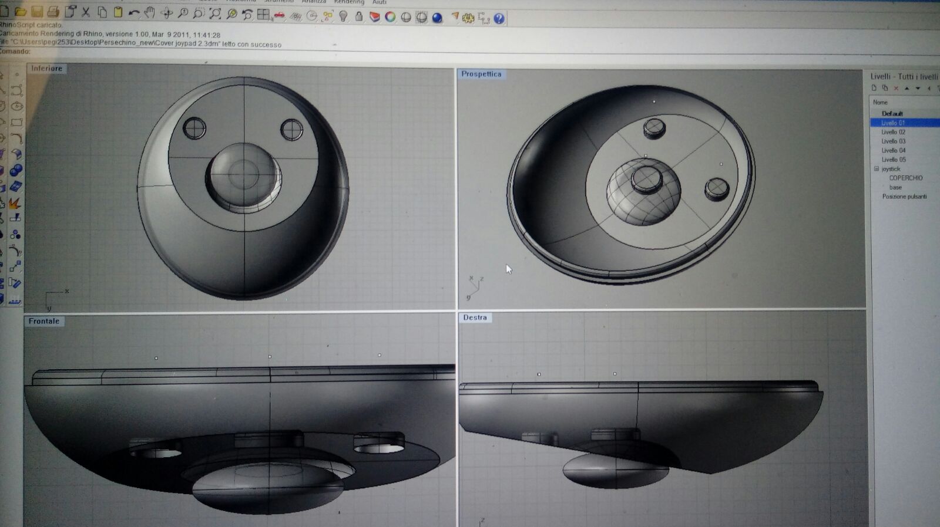Click the Open file folder icon
Screen dimensions: 940x527
tap(20, 11)
